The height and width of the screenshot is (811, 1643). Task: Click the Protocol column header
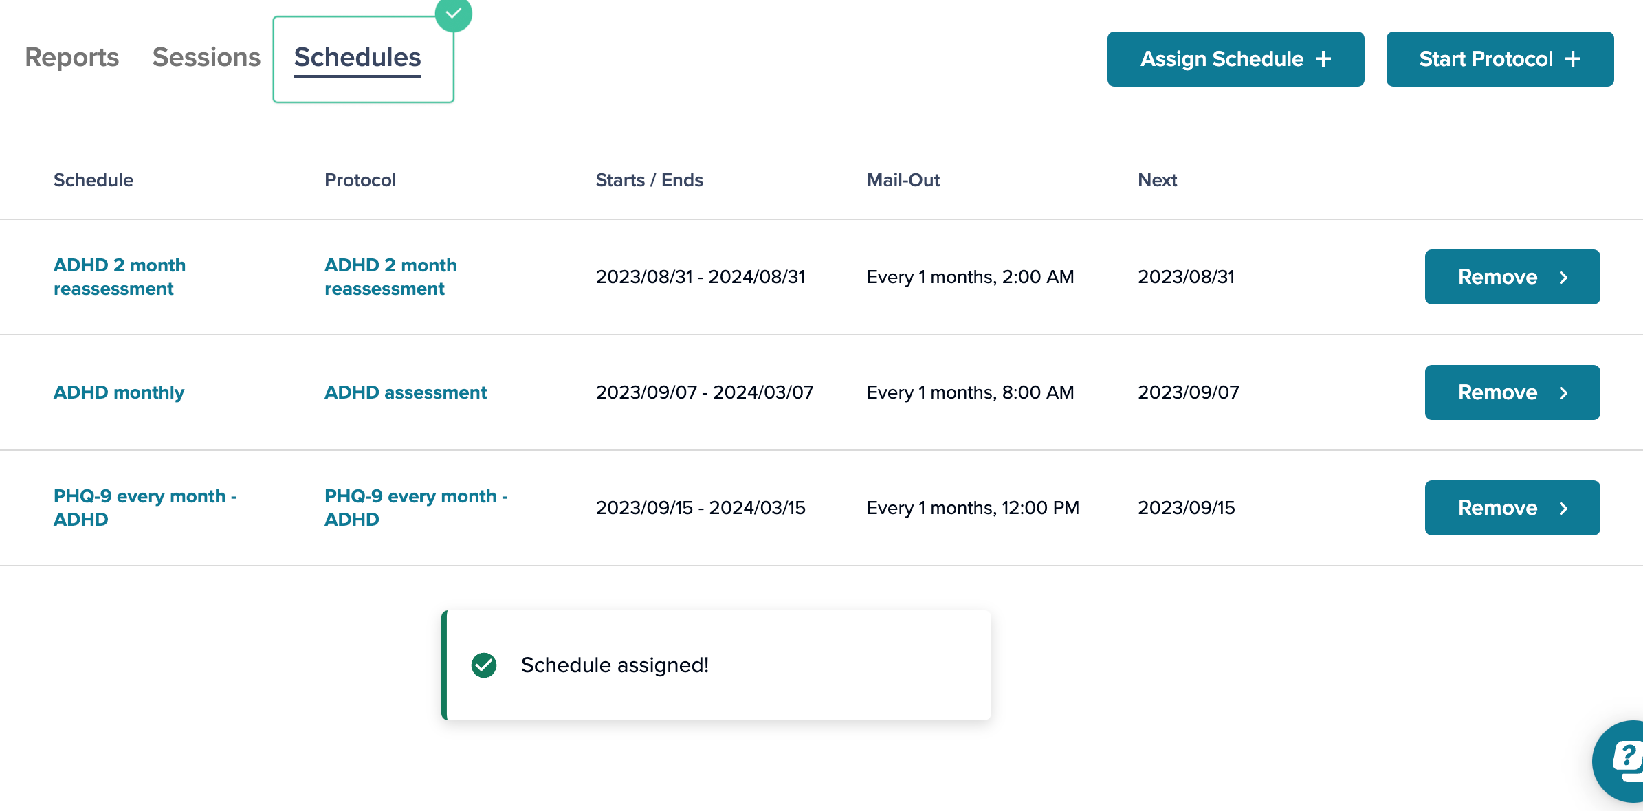coord(360,180)
